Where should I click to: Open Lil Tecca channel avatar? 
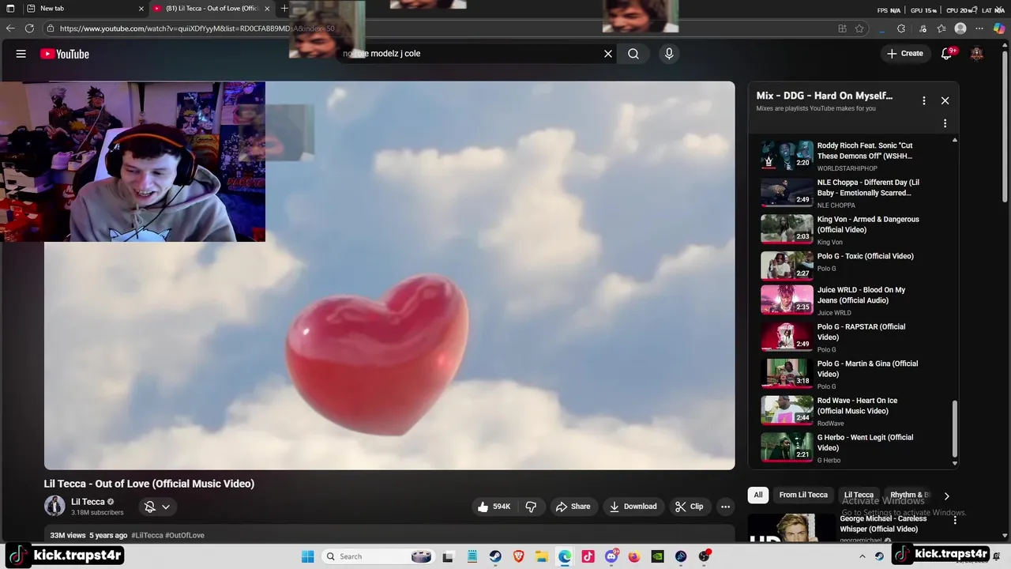(54, 506)
